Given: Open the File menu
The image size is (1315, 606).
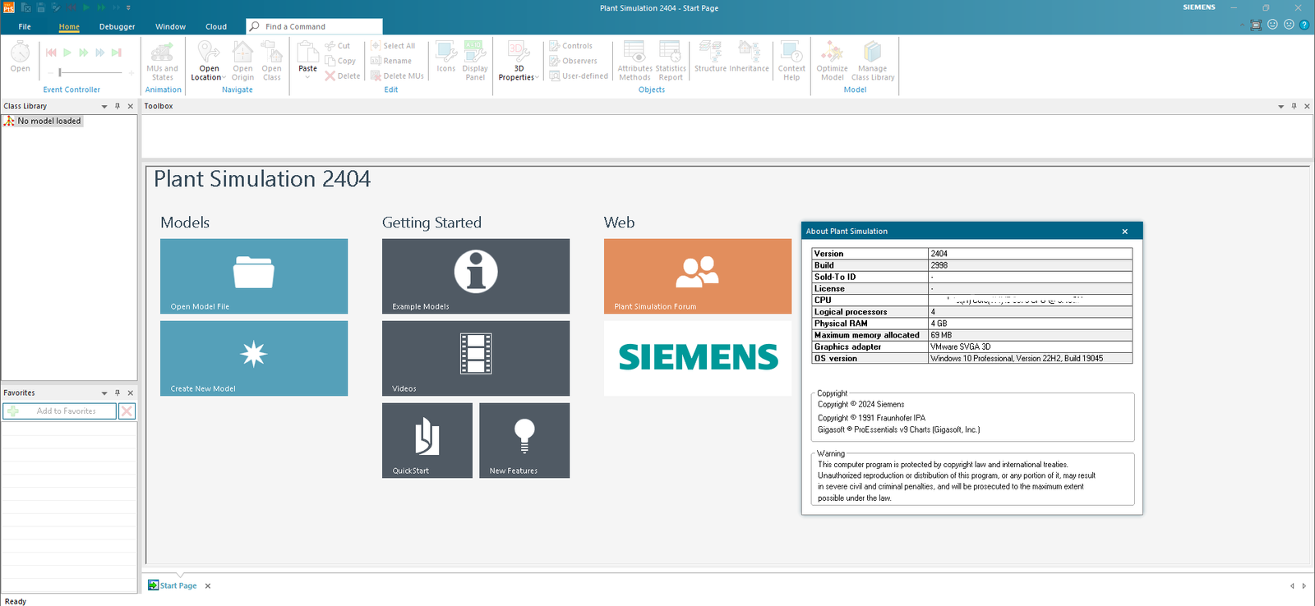Looking at the screenshot, I should click(25, 26).
